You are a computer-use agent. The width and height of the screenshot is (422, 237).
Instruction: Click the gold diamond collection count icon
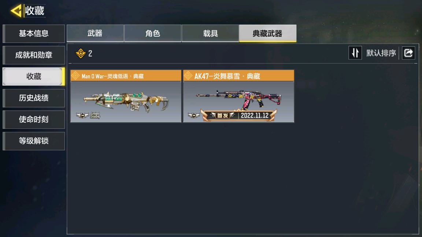81,53
